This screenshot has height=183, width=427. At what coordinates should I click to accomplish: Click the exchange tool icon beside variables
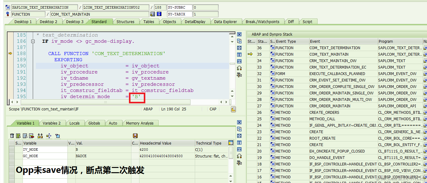pyautogui.click(x=239, y=129)
